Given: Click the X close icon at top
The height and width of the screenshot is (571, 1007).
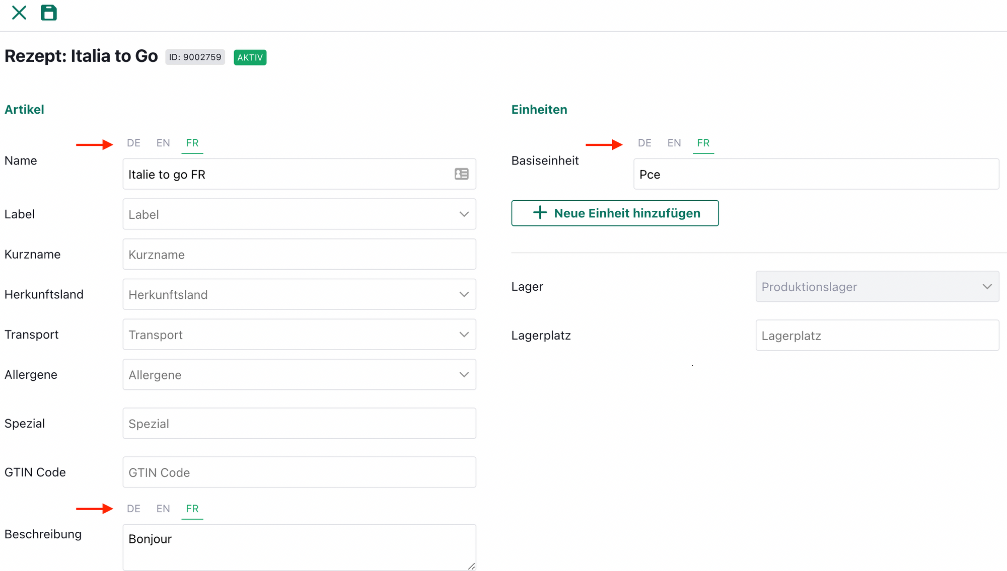Looking at the screenshot, I should pyautogui.click(x=19, y=13).
